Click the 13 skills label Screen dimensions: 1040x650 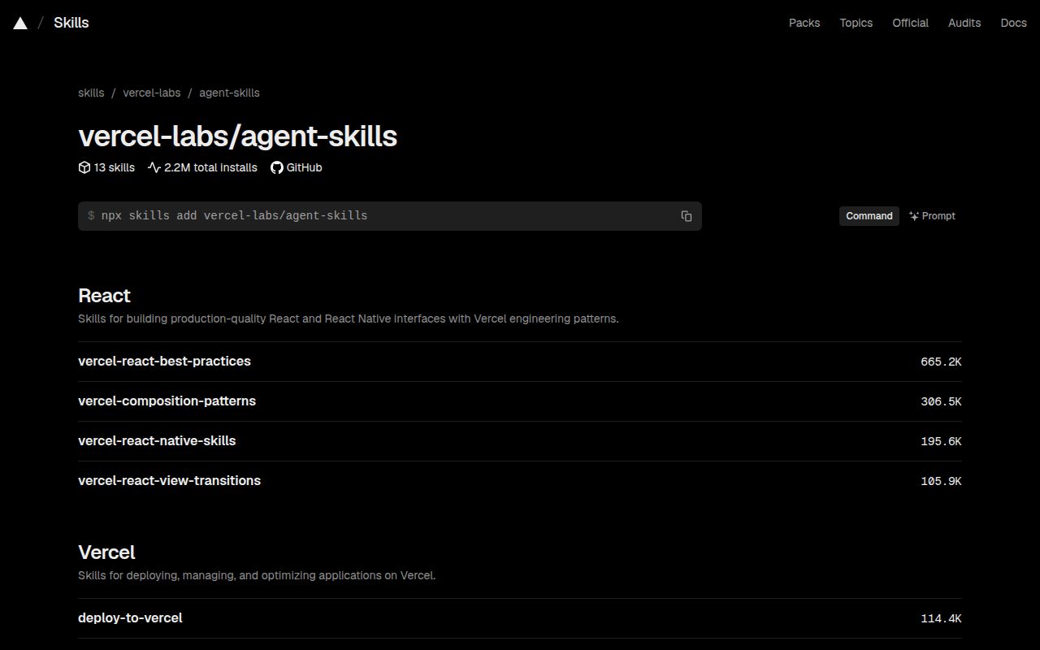pyautogui.click(x=115, y=167)
